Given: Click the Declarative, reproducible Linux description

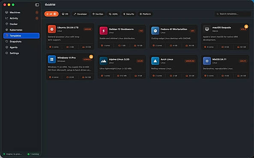Looking at the screenshot, I should (x=218, y=69).
